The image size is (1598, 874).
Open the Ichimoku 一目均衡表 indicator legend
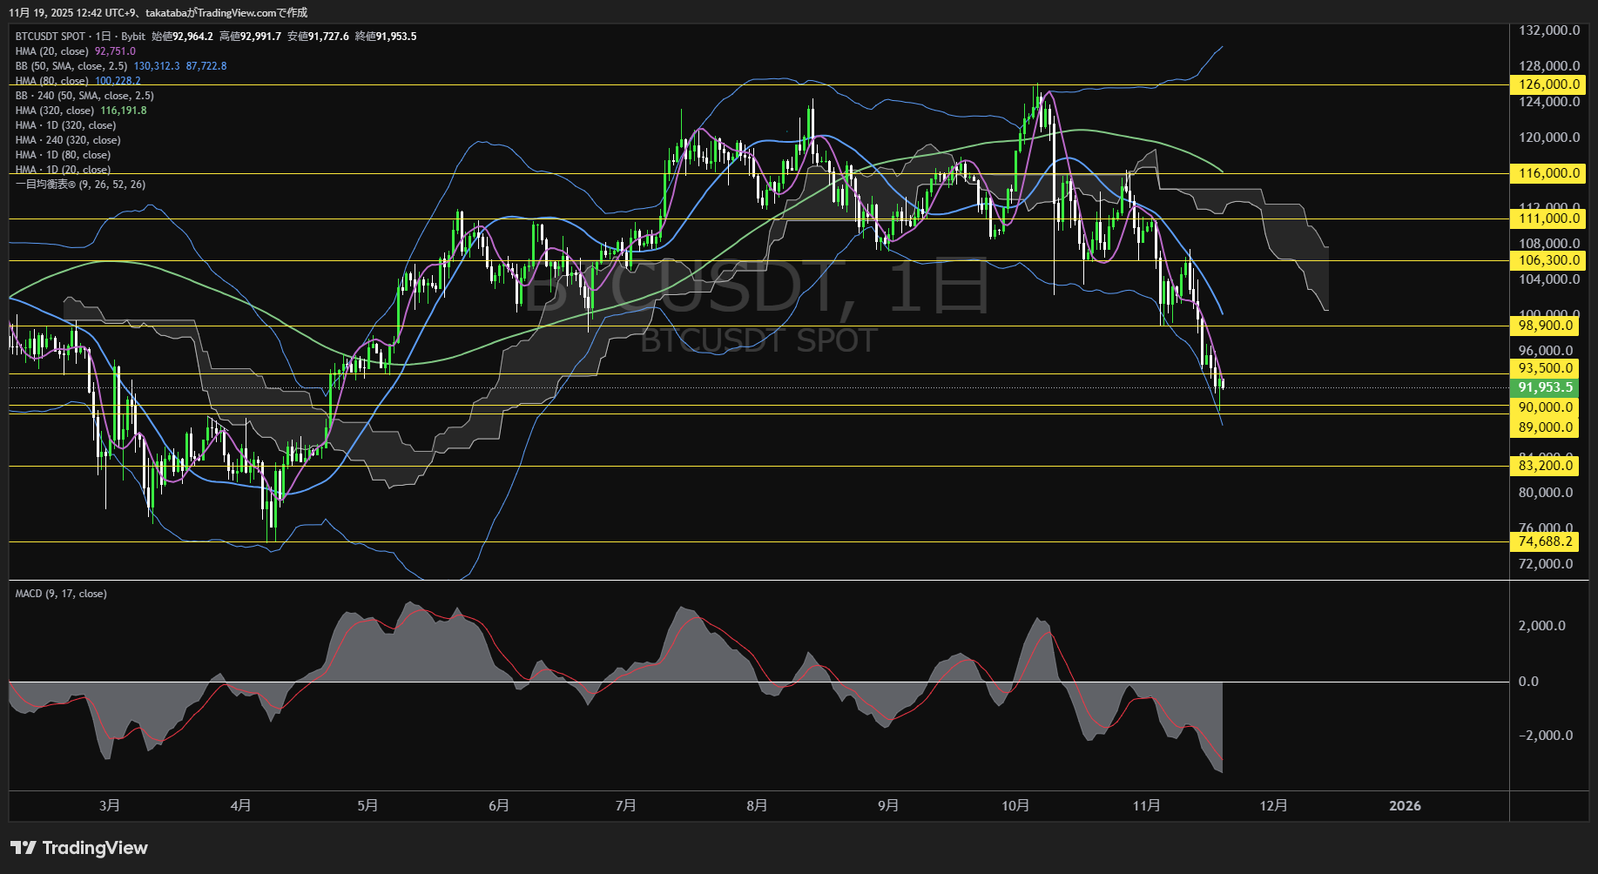(80, 185)
